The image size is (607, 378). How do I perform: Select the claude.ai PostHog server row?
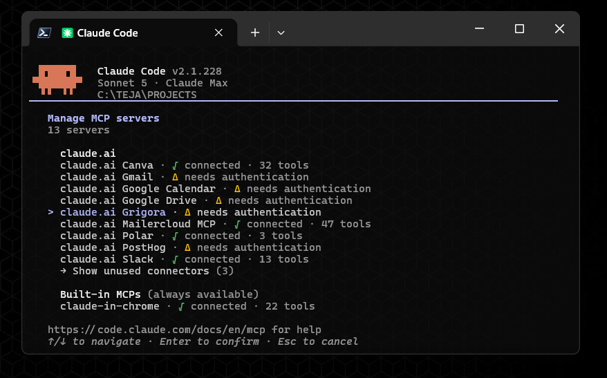tap(190, 247)
